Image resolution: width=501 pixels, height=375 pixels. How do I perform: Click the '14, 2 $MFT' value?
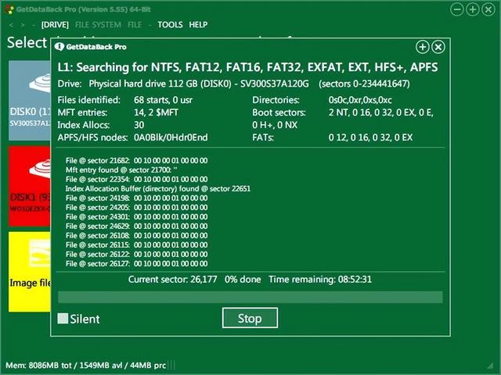pos(156,112)
